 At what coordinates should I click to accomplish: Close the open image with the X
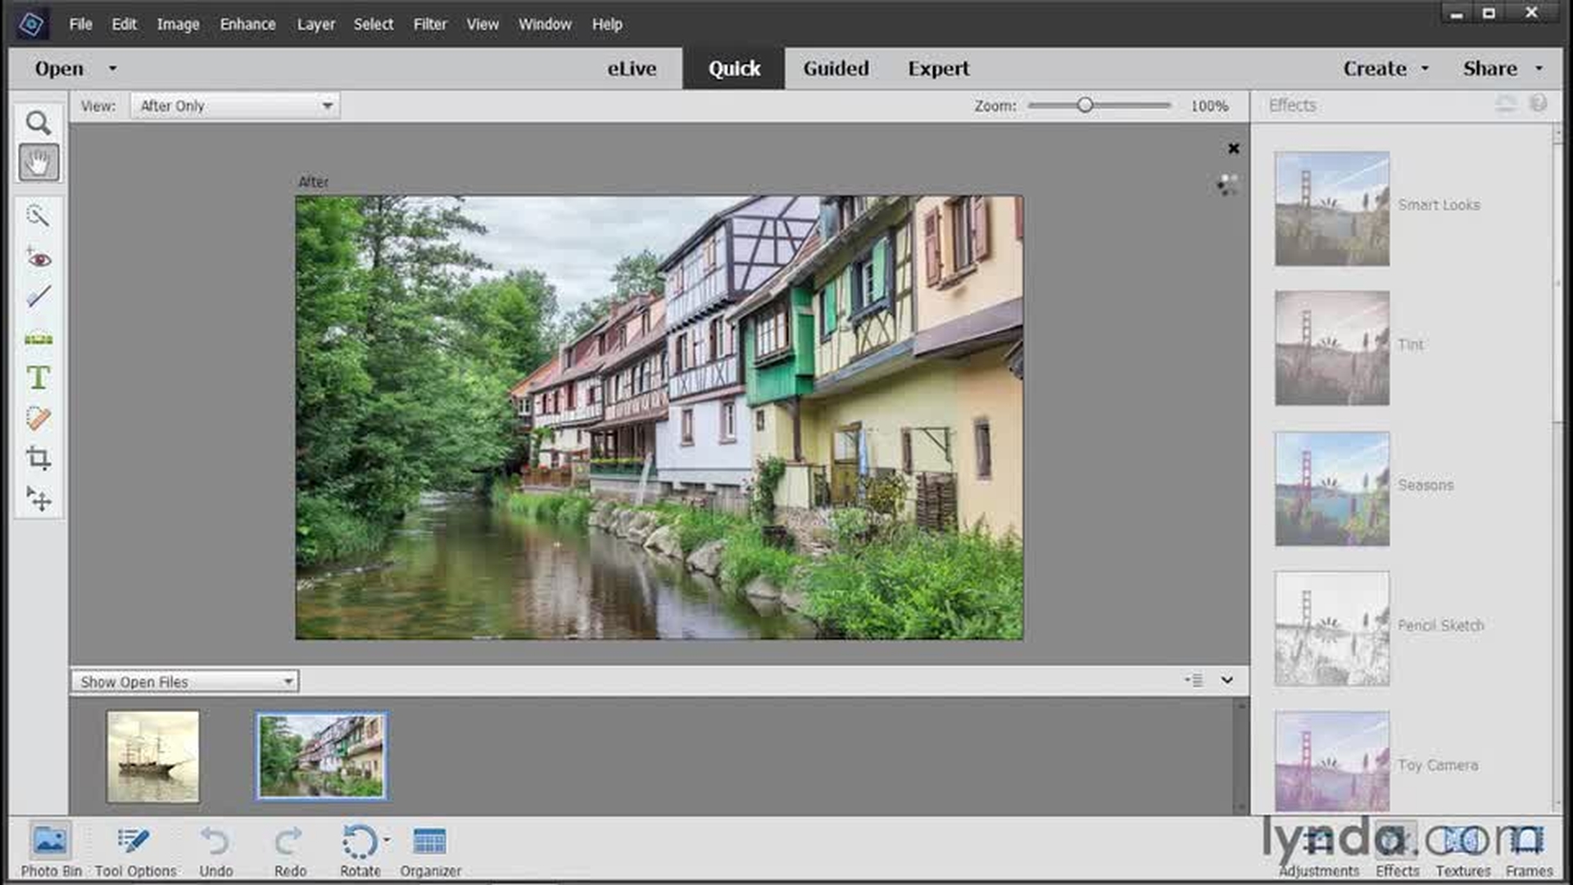tap(1233, 148)
